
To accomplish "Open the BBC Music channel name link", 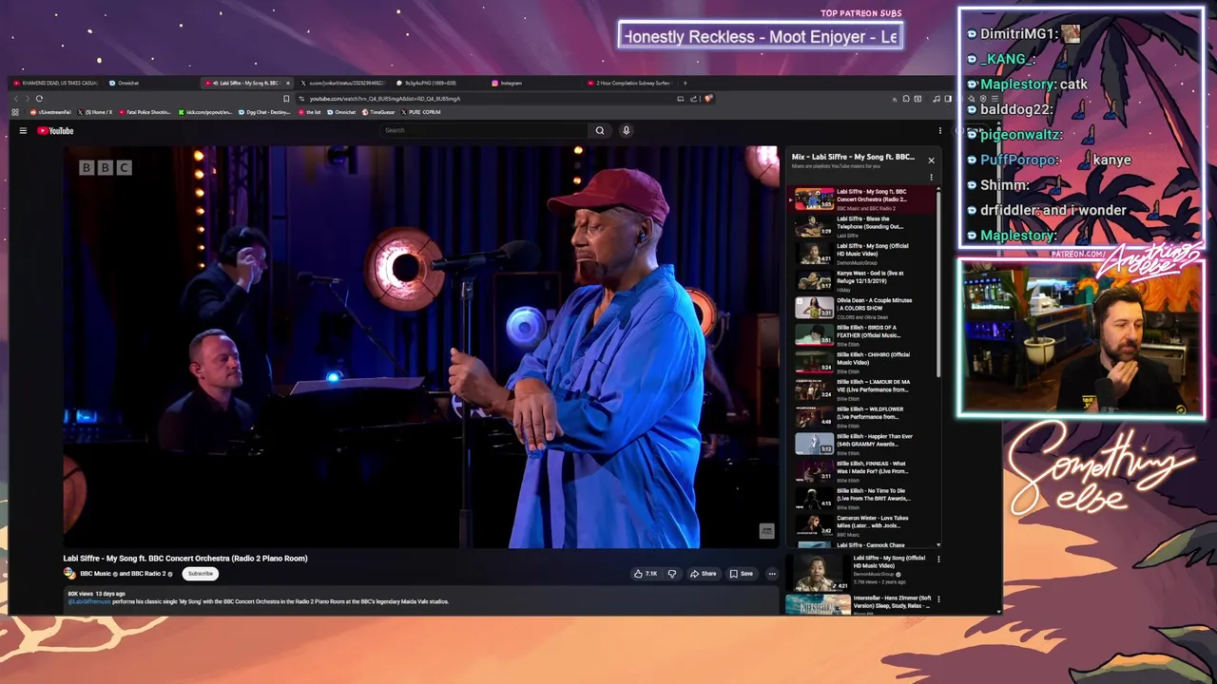I will [94, 574].
